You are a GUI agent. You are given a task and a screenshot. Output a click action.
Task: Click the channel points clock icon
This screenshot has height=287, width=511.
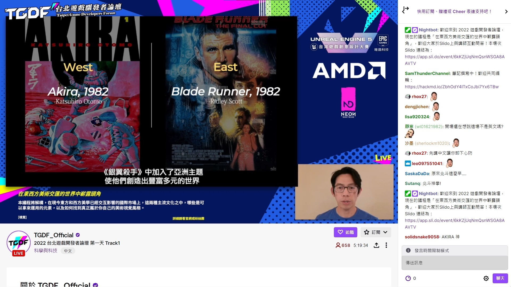(408, 278)
